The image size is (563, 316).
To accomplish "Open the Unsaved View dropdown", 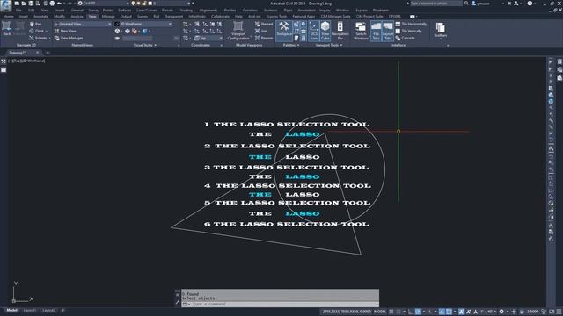I will coord(83,24).
